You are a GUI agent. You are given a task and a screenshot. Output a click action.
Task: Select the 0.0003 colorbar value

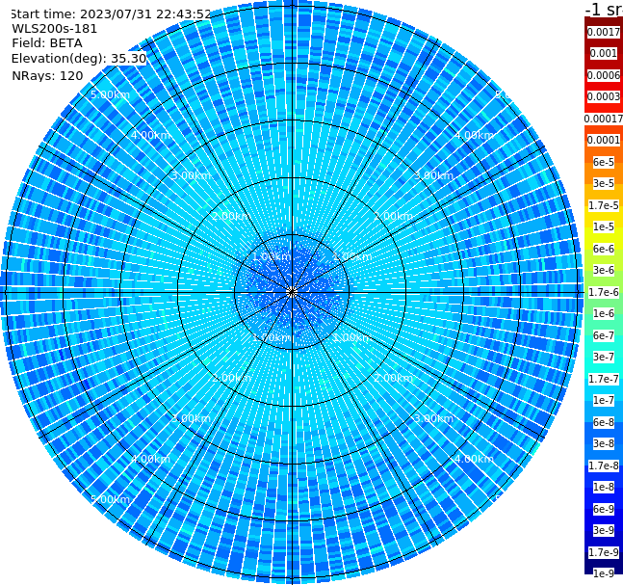[604, 96]
